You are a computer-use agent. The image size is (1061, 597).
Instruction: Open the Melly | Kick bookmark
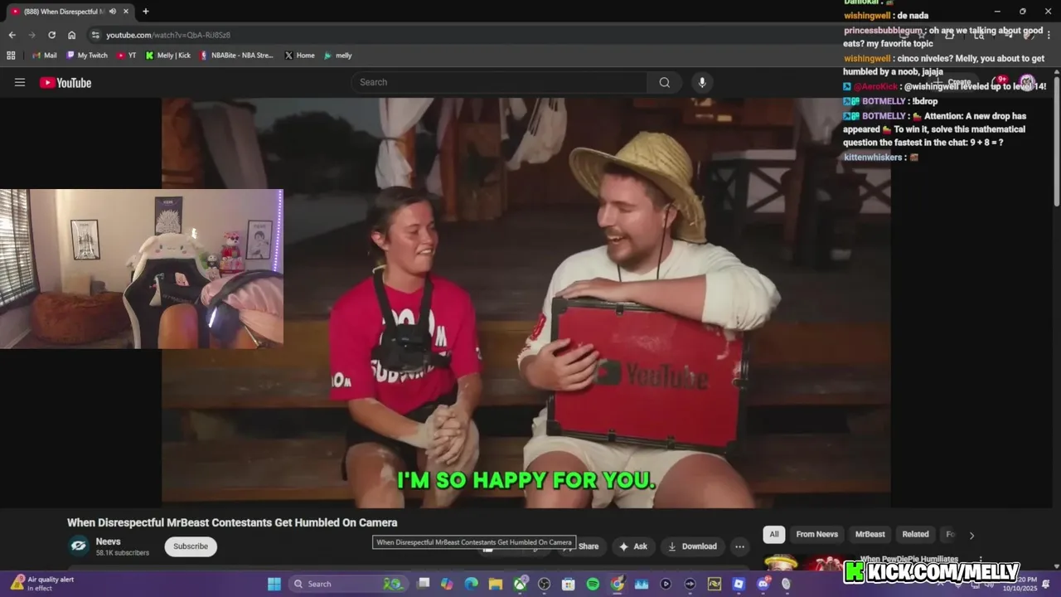168,56
